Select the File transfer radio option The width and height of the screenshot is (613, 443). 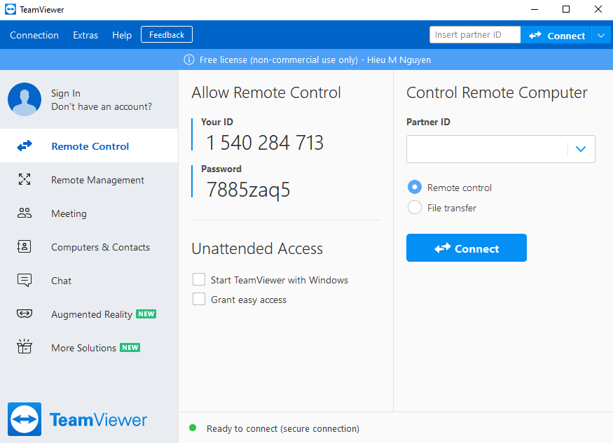(415, 207)
